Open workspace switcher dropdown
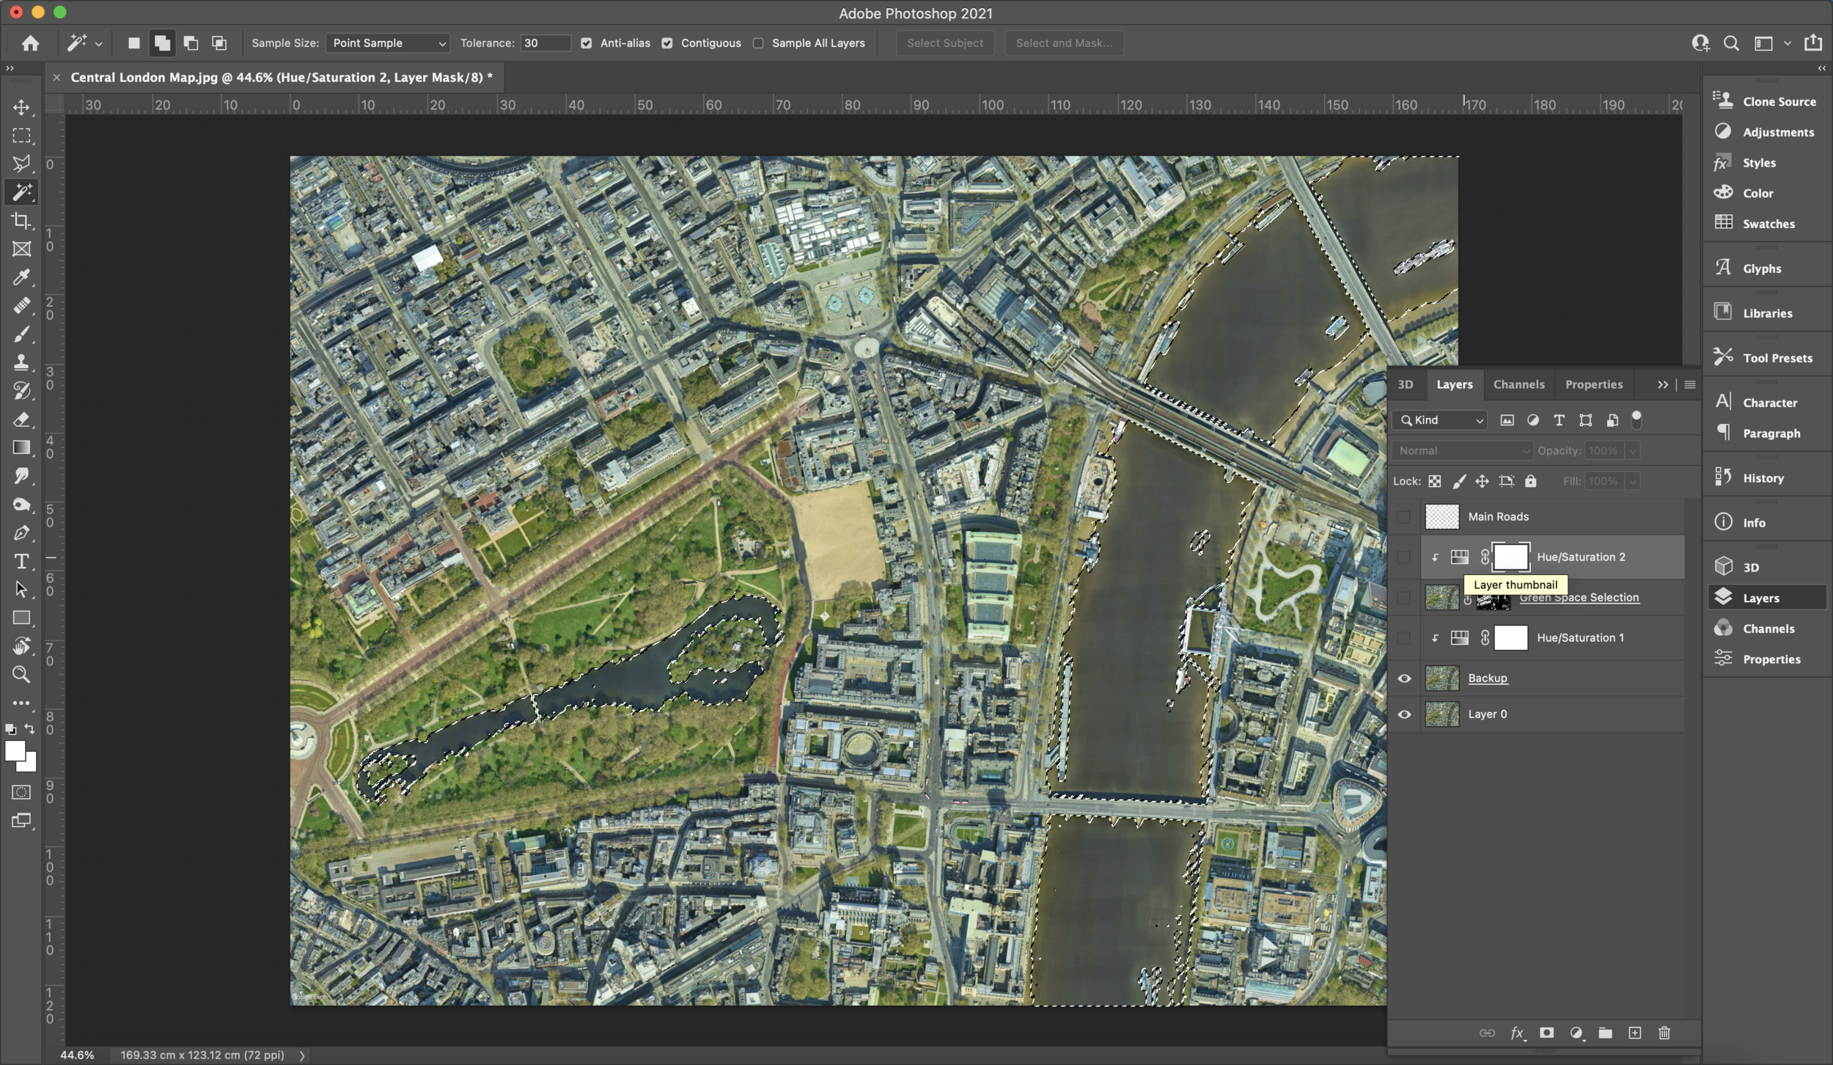The image size is (1833, 1065). [1788, 44]
